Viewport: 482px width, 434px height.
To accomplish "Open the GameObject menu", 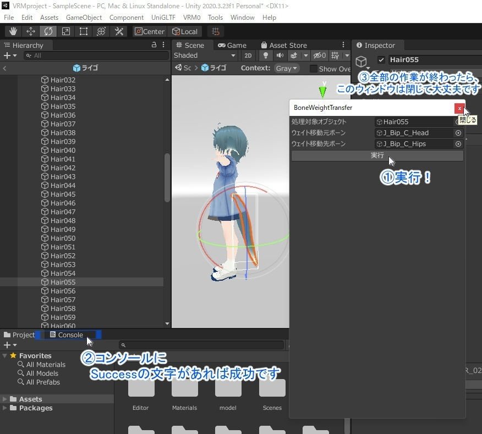I will click(84, 18).
